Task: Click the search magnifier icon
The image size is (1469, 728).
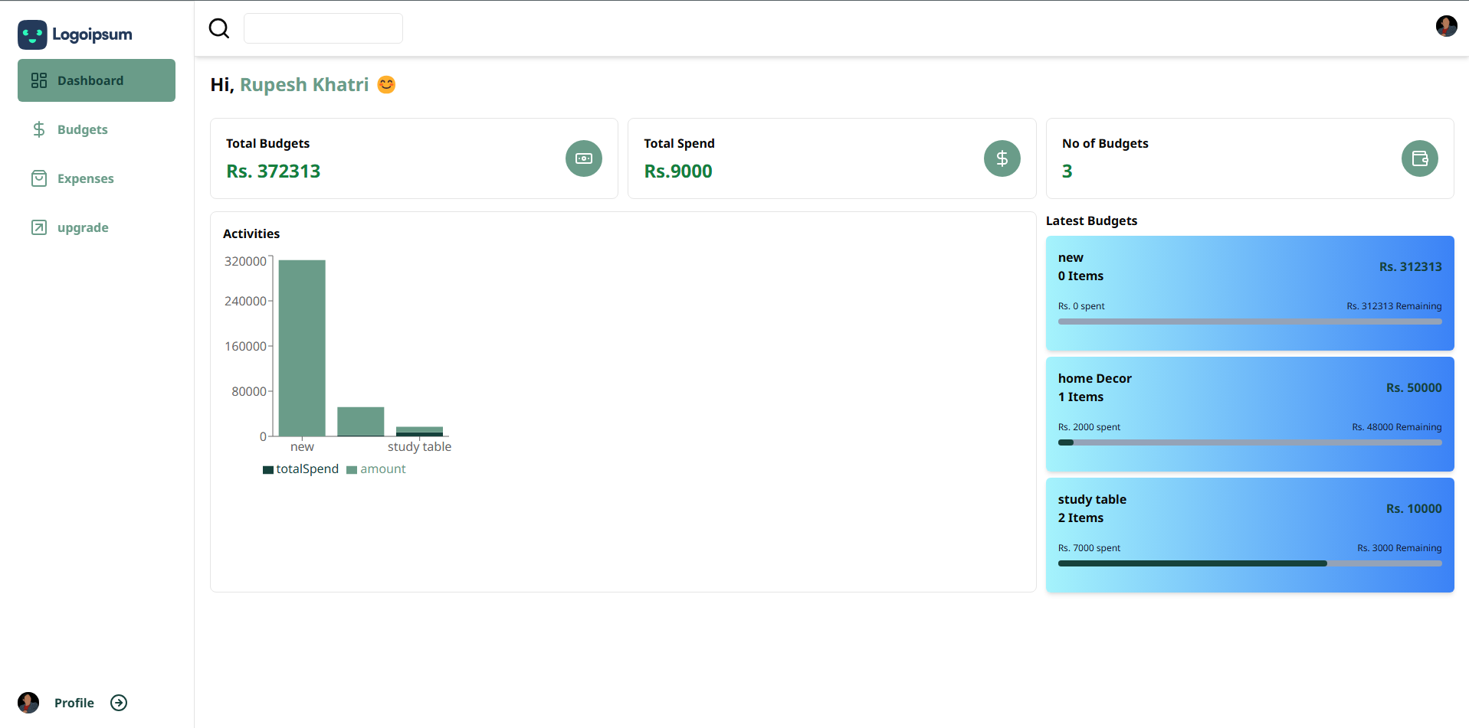Action: 219,28
